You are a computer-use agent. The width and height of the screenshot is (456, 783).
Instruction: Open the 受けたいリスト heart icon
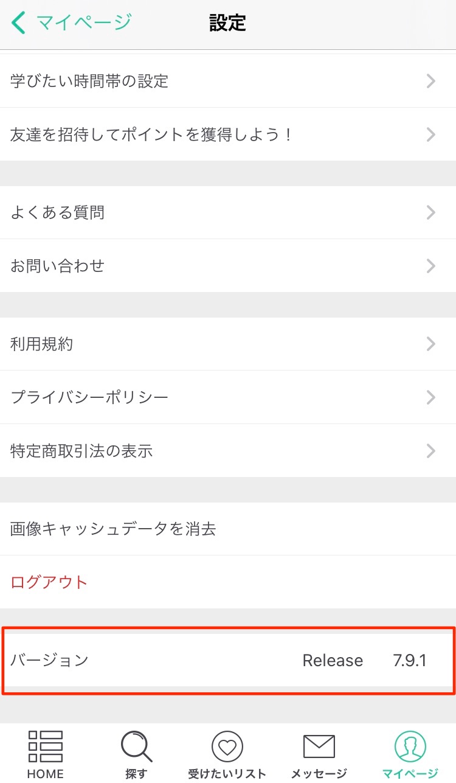[x=227, y=746]
